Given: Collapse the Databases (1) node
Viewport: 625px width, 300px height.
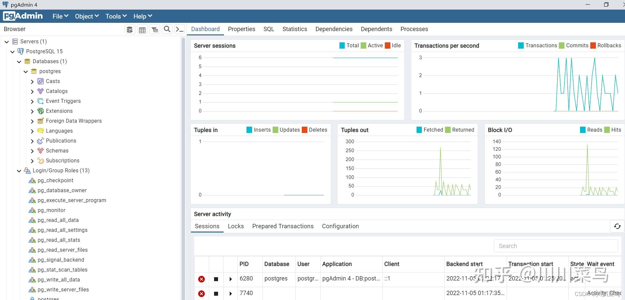Looking at the screenshot, I should tap(19, 62).
